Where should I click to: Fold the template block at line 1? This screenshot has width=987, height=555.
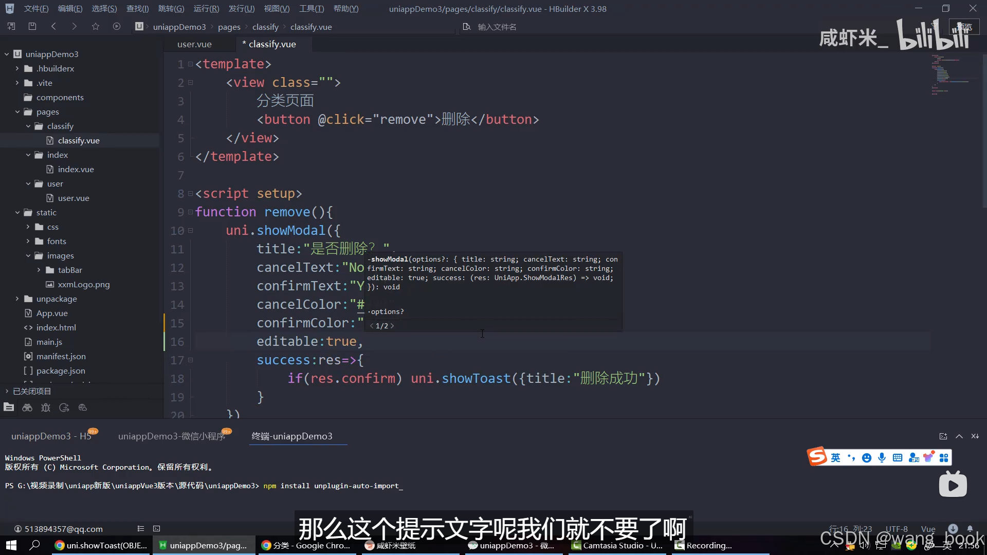tap(190, 64)
